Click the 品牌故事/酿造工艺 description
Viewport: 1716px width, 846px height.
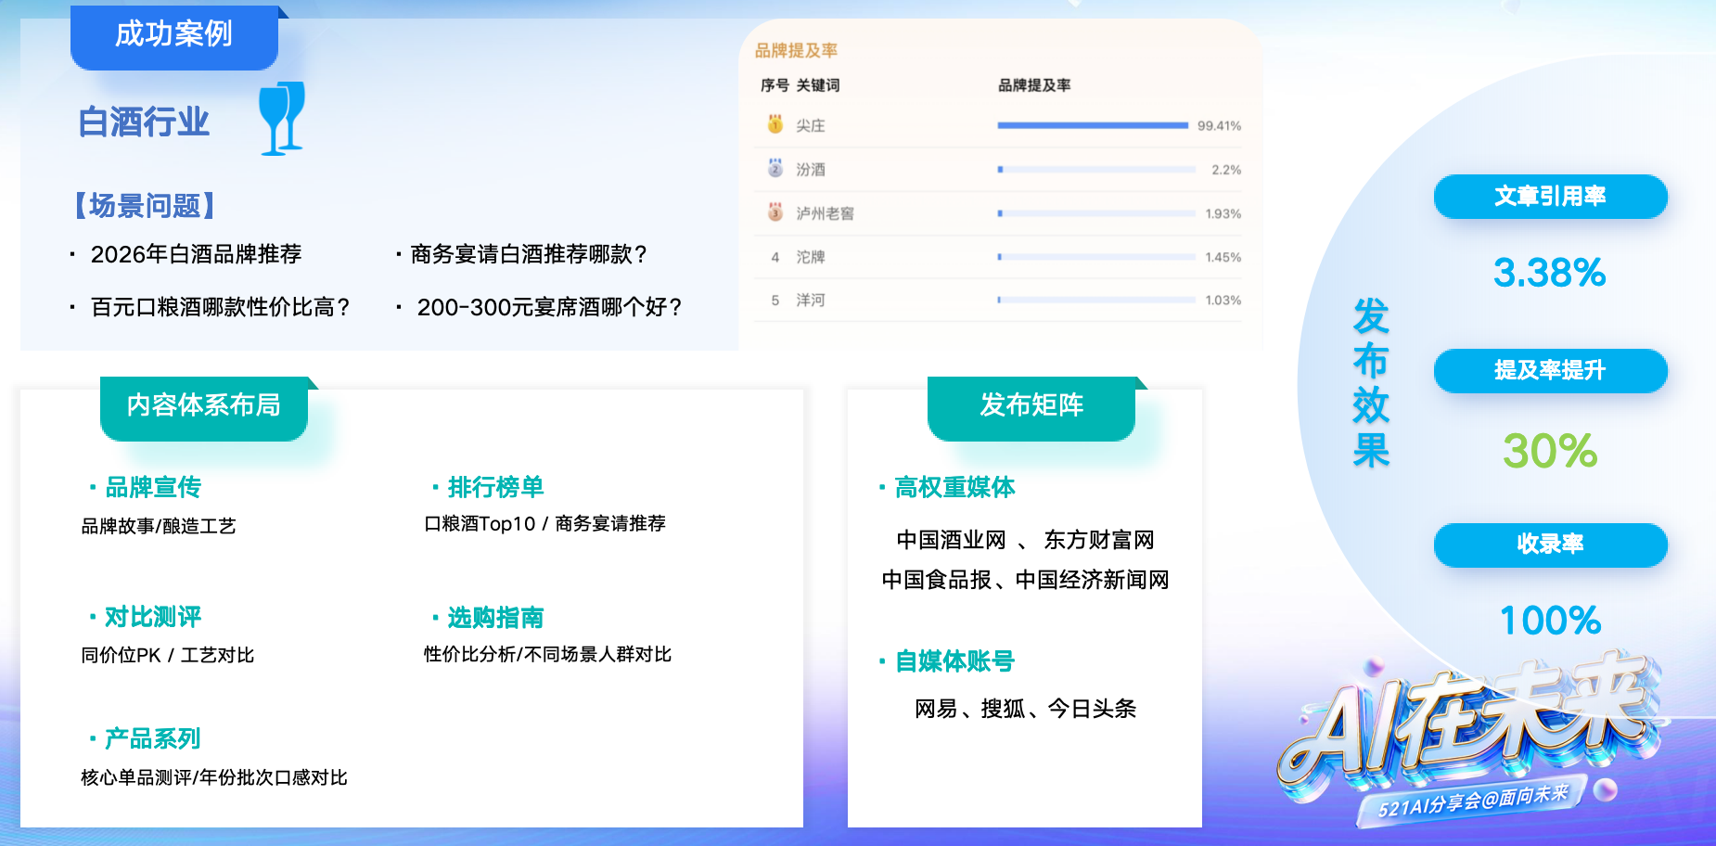(x=159, y=526)
